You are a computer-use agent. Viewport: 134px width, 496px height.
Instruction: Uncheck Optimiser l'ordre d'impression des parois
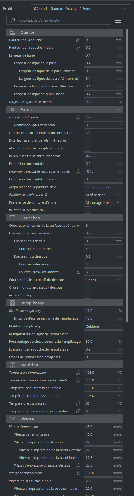88,133
